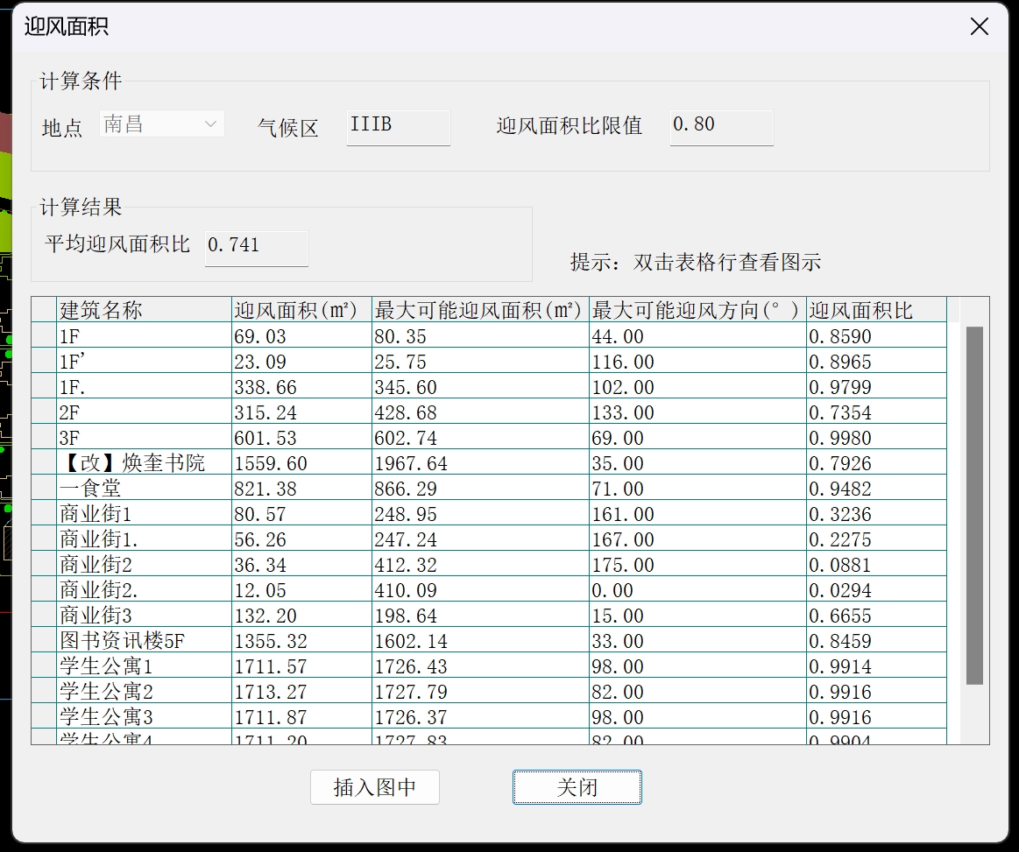The height and width of the screenshot is (852, 1019).
Task: Close the 迎风面积 dialog window
Action: (979, 27)
